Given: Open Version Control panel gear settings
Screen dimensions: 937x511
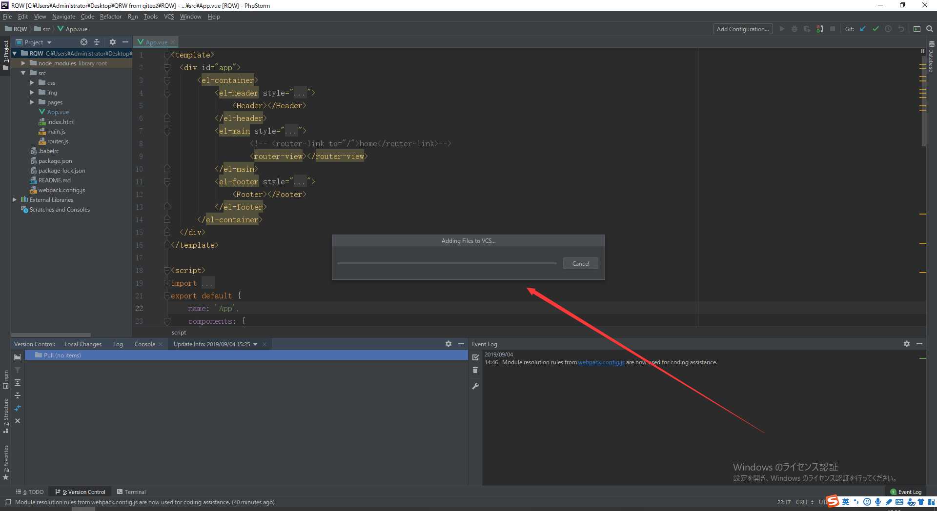Looking at the screenshot, I should pos(448,344).
